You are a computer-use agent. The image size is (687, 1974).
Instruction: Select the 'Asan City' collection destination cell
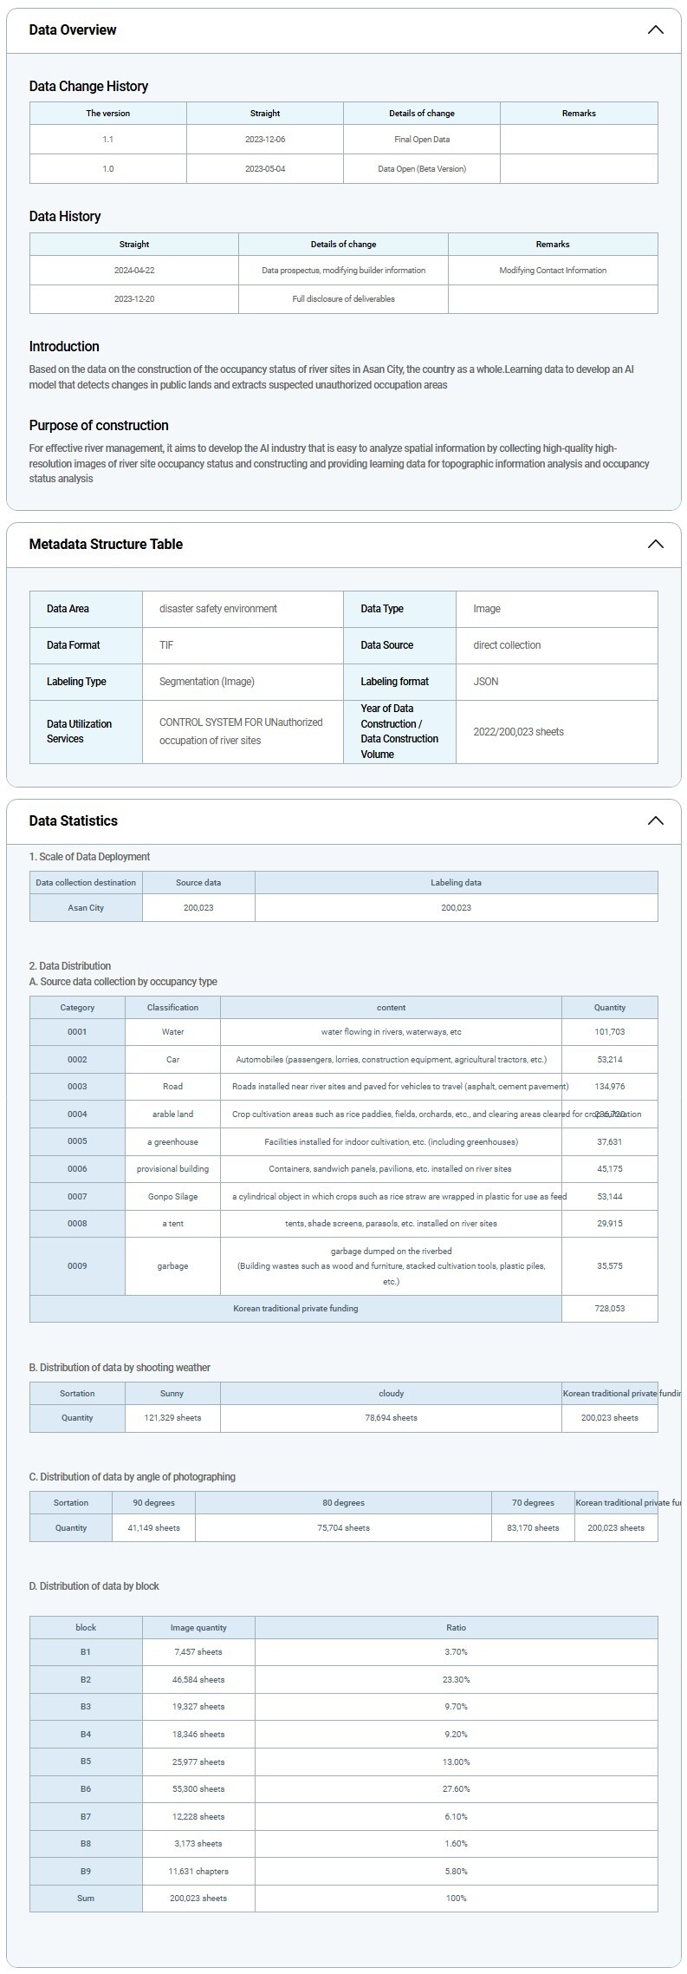pyautogui.click(x=86, y=908)
